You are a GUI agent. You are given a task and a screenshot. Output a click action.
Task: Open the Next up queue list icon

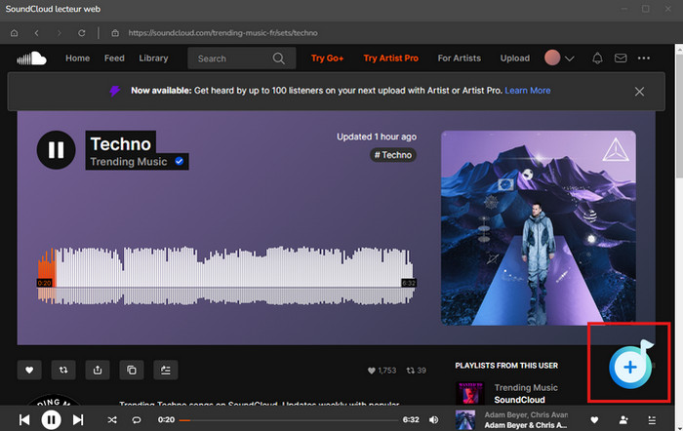[x=652, y=420]
